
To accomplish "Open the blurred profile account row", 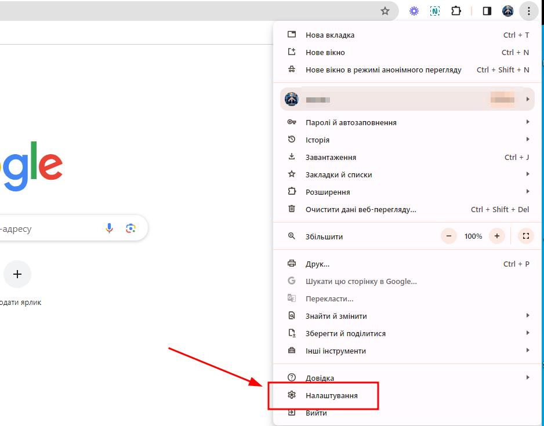I will pos(407,99).
